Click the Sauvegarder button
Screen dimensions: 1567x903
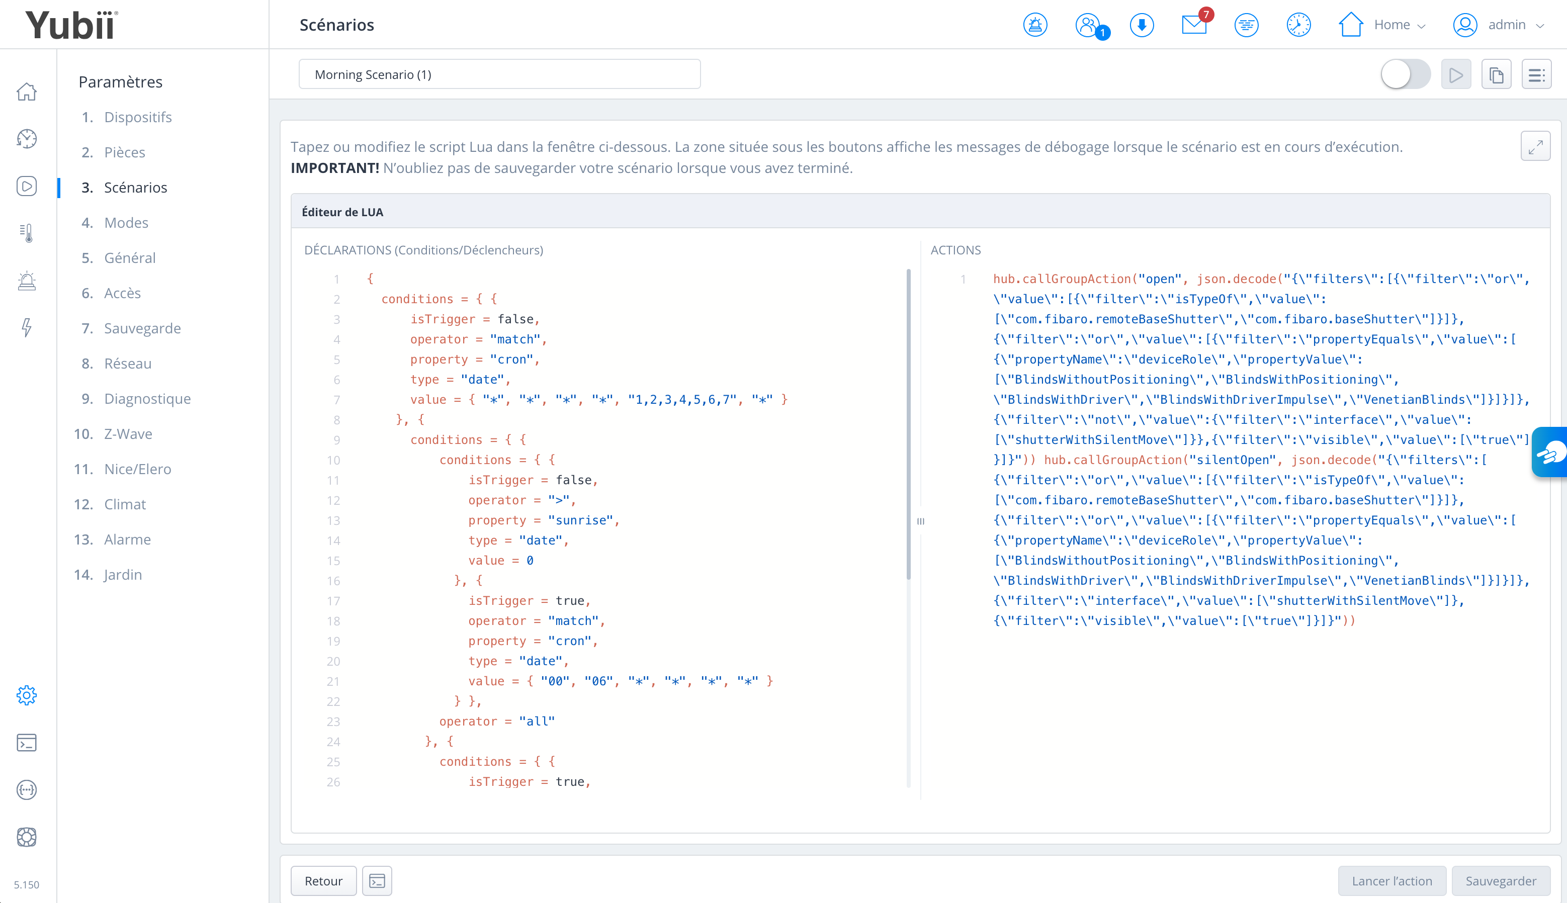point(1501,881)
